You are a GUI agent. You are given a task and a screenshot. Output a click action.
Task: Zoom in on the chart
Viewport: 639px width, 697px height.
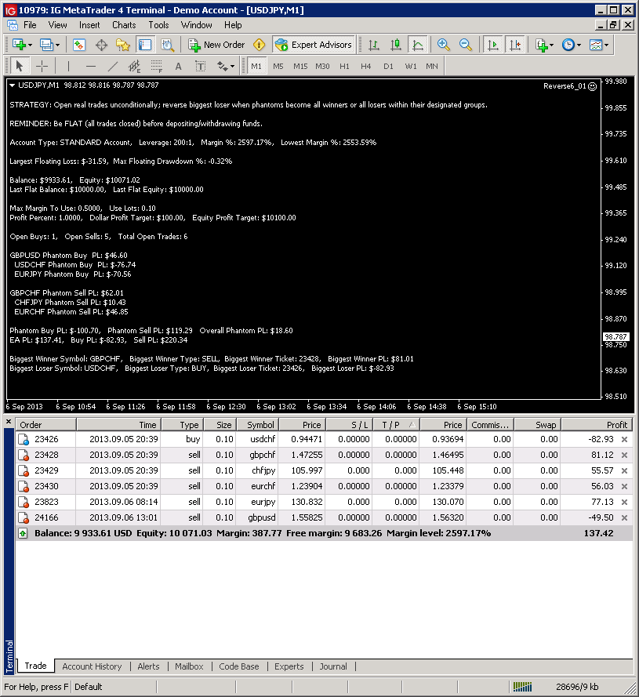click(443, 45)
